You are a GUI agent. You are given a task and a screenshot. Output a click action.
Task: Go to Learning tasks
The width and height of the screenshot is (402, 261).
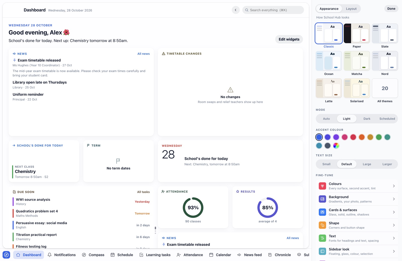pyautogui.click(x=155, y=255)
